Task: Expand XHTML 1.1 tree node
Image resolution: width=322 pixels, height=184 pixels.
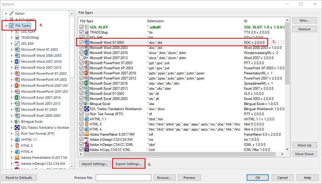Action: [x=12, y=140]
